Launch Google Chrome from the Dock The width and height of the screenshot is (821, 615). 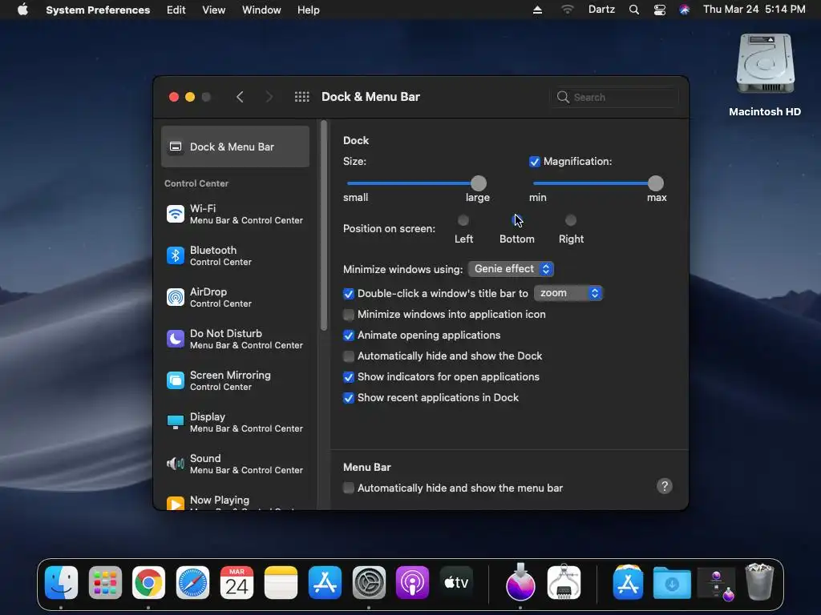point(148,583)
